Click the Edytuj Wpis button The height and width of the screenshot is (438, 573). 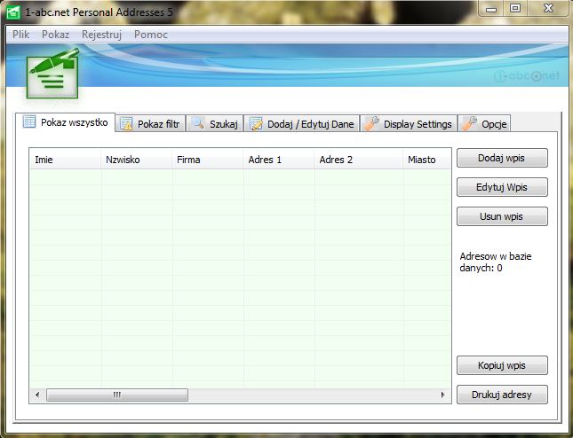(502, 187)
